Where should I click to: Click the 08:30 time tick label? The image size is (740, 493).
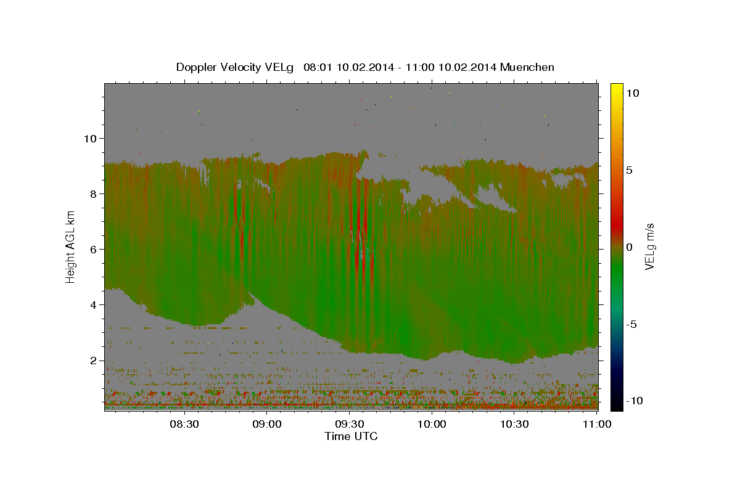pyautogui.click(x=184, y=424)
